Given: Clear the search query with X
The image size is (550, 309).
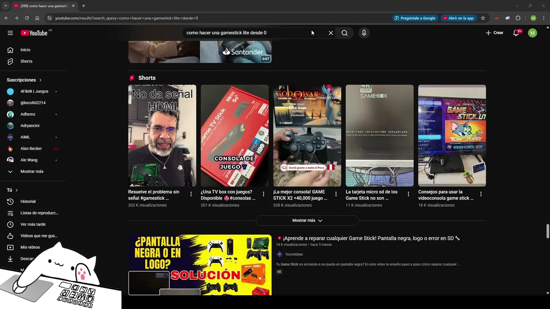Looking at the screenshot, I should click(x=331, y=33).
